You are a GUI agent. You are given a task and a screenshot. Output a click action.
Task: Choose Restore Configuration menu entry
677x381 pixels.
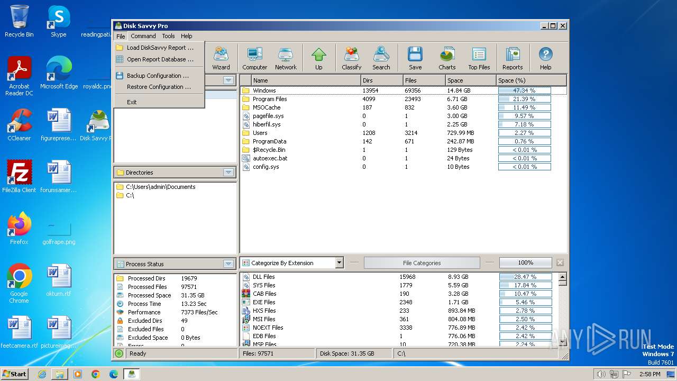click(x=160, y=87)
